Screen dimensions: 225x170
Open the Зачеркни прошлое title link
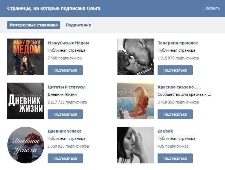pyautogui.click(x=178, y=43)
